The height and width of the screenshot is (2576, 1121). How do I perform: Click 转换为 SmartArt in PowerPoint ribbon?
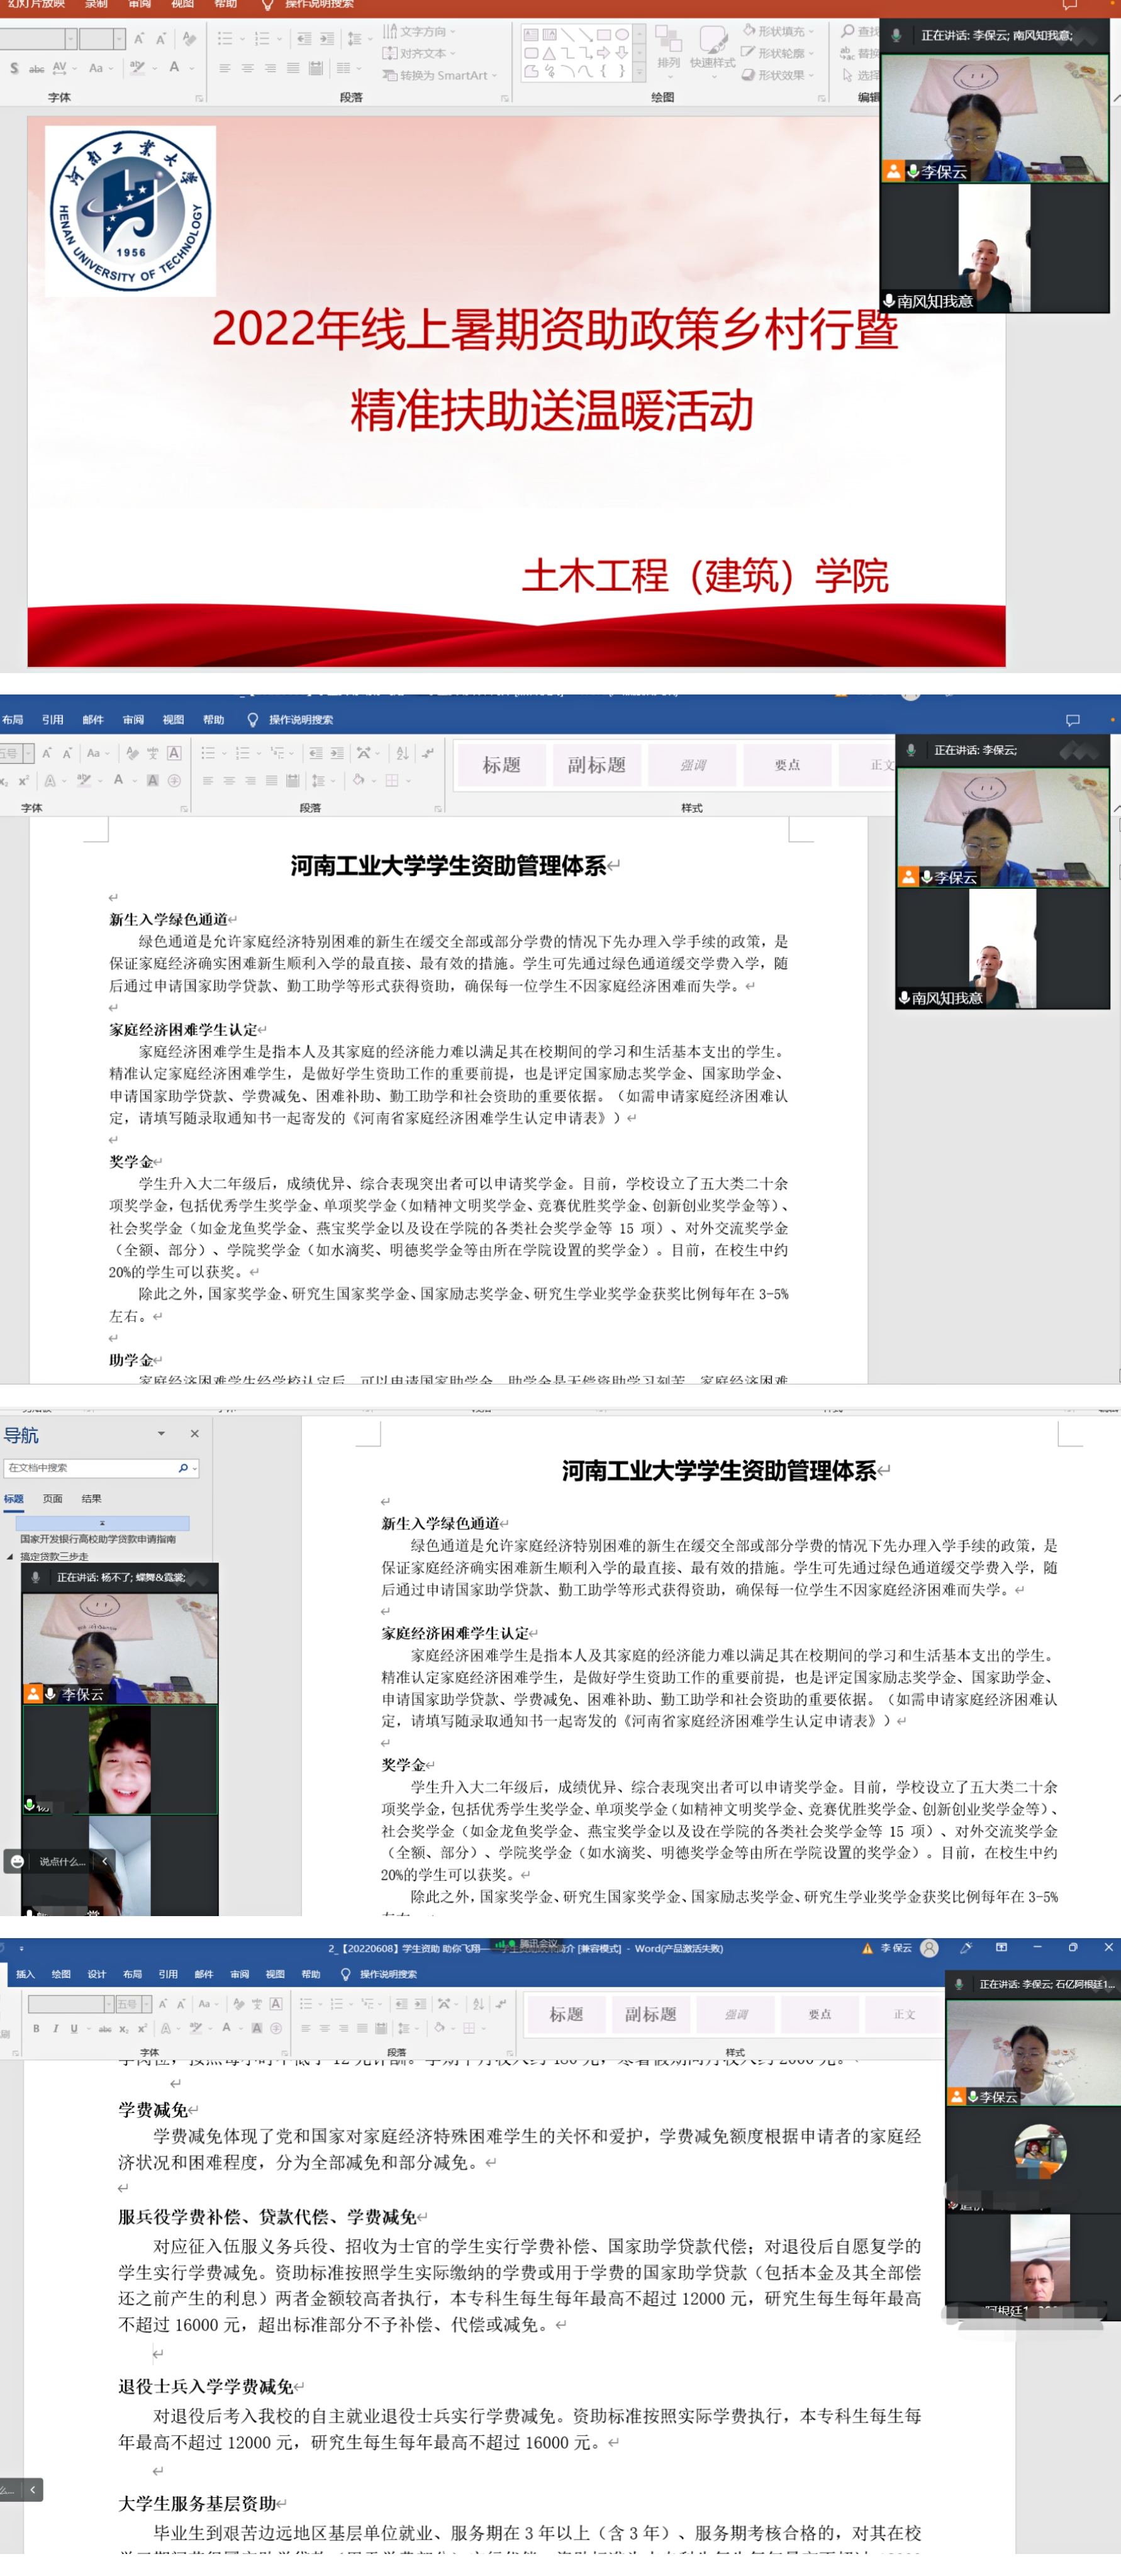pos(440,75)
